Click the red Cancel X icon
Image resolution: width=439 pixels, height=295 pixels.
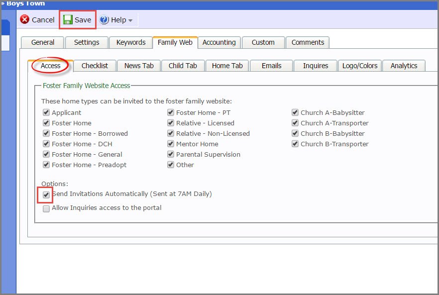click(25, 19)
